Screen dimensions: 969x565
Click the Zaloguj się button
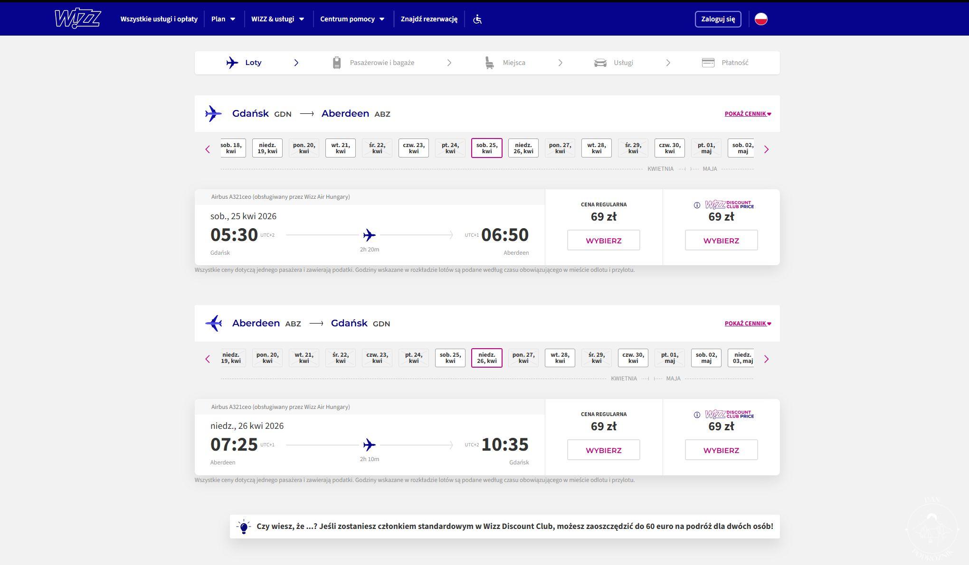(x=718, y=19)
